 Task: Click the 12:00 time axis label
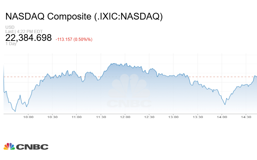click(125, 117)
